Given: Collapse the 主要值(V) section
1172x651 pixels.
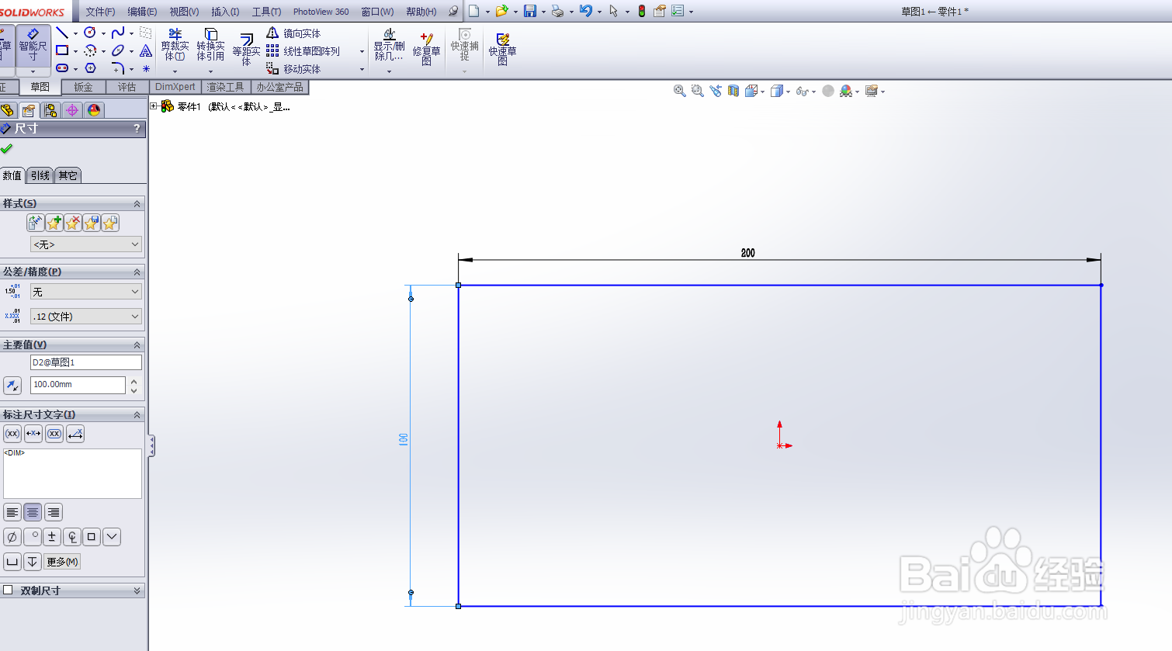Looking at the screenshot, I should click(x=137, y=345).
